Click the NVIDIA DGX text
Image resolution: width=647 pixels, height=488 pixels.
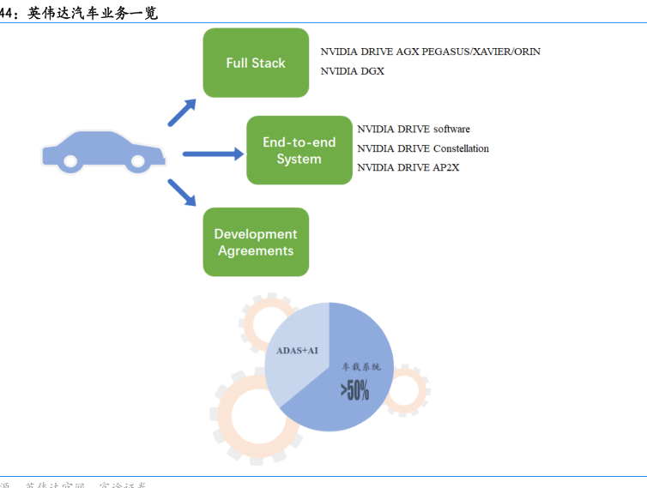pyautogui.click(x=353, y=71)
